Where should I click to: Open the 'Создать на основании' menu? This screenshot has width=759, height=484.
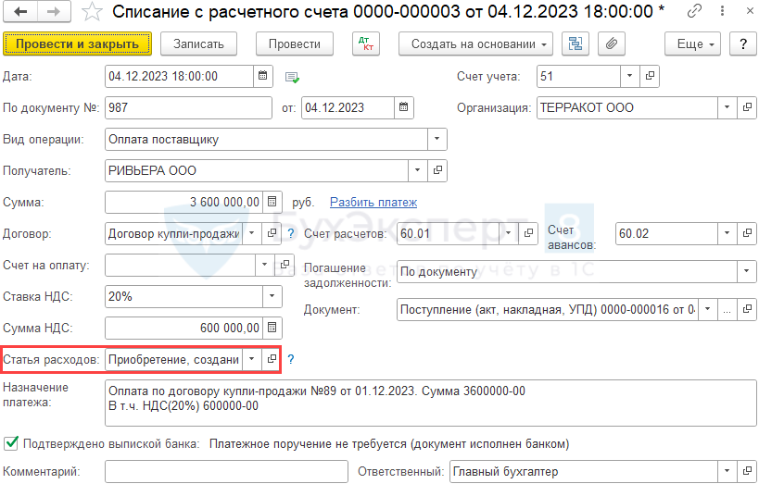475,43
